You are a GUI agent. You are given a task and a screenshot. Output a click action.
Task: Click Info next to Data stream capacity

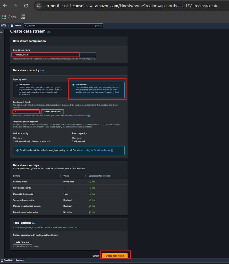(x=42, y=71)
